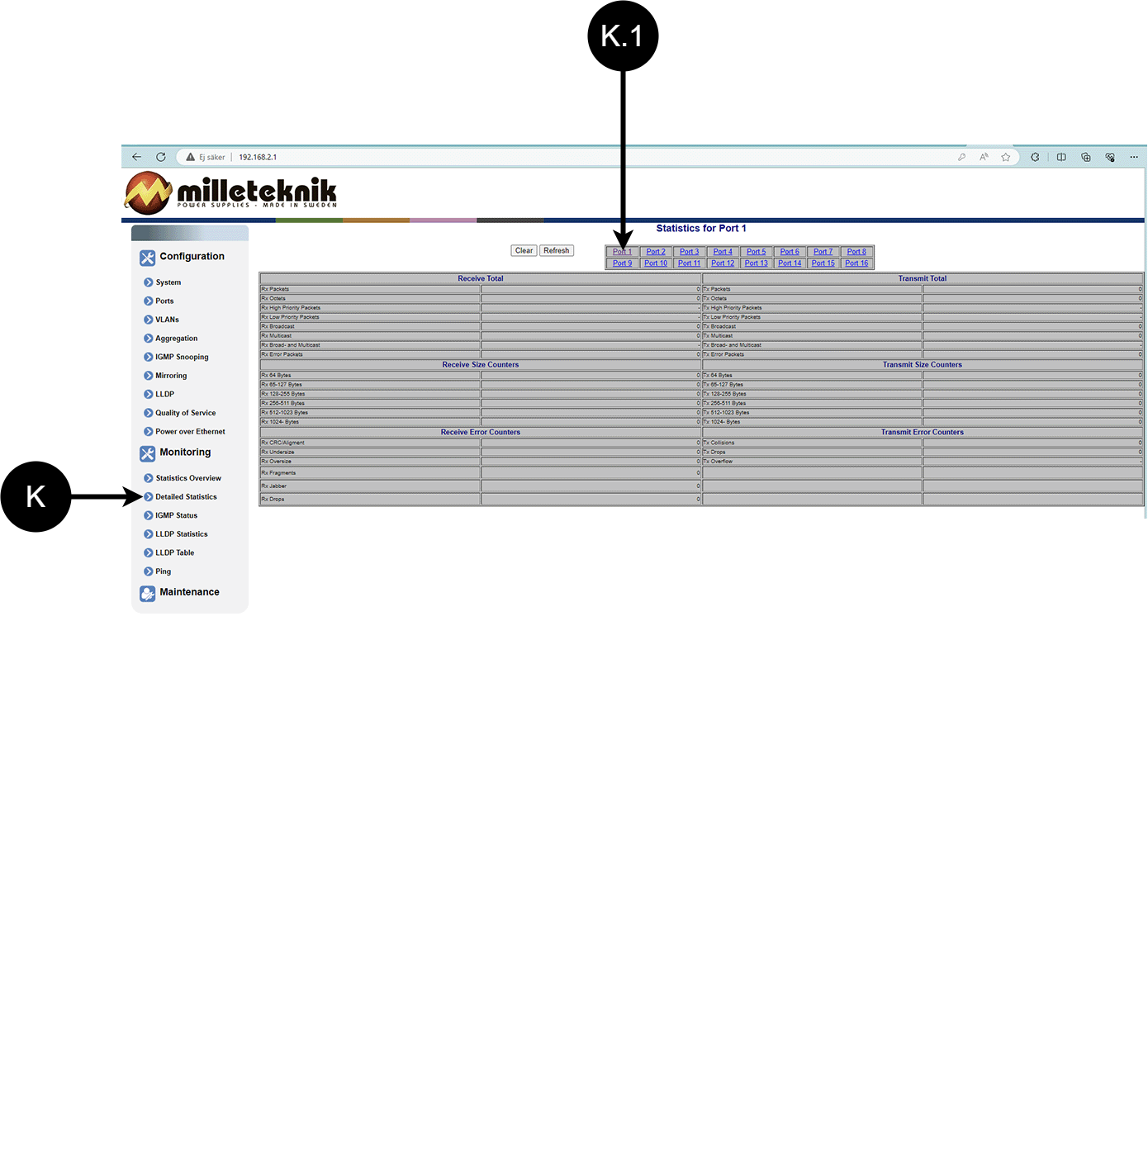Image resolution: width=1148 pixels, height=1171 pixels.
Task: Expand the Configuration section
Action: [x=192, y=257]
